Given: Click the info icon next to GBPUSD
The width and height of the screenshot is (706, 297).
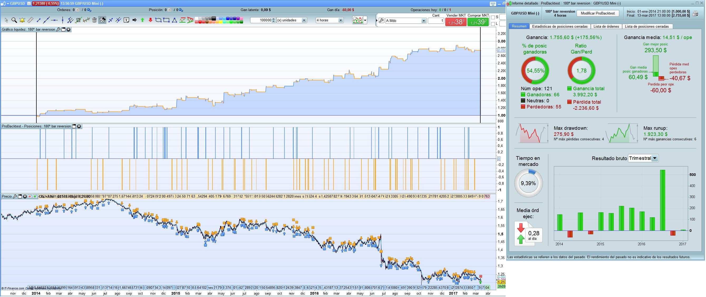Looking at the screenshot, I should pos(29,4).
